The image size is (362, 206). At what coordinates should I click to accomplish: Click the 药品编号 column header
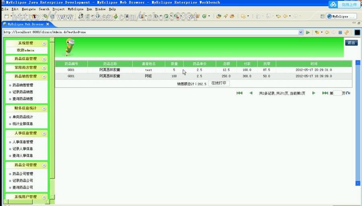pyautogui.click(x=71, y=64)
